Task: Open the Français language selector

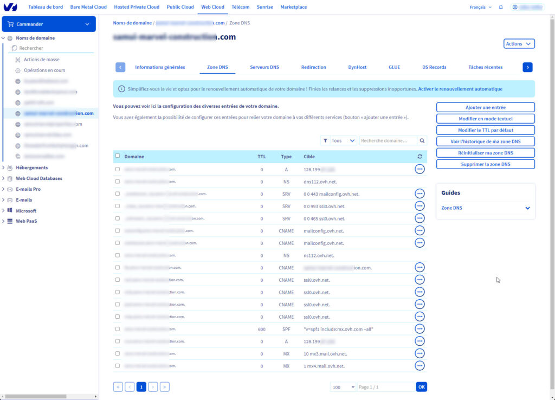Action: (480, 7)
